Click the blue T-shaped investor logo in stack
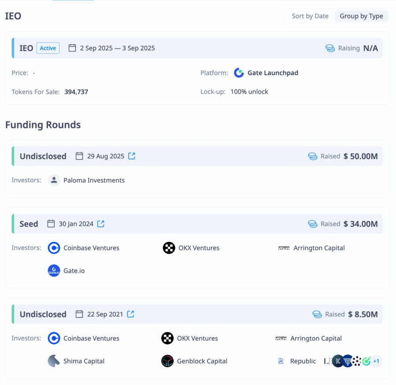 pos(348,361)
